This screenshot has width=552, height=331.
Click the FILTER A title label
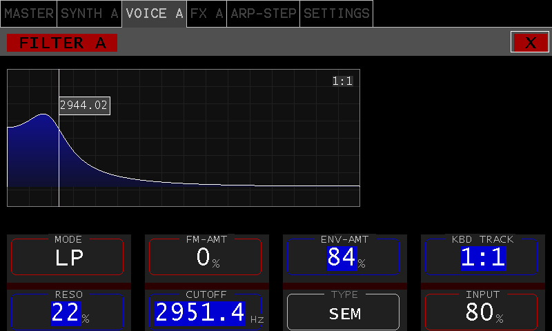coord(62,43)
